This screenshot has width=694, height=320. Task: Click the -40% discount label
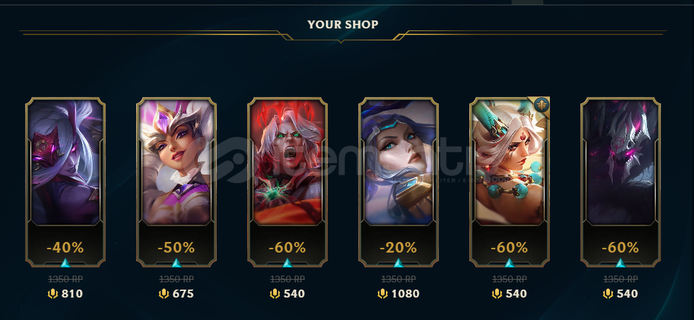(x=65, y=248)
